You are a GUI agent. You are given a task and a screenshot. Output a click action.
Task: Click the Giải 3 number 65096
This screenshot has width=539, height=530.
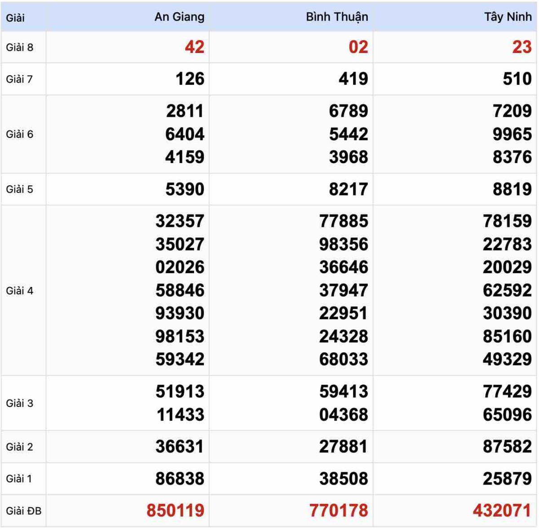pos(507,414)
